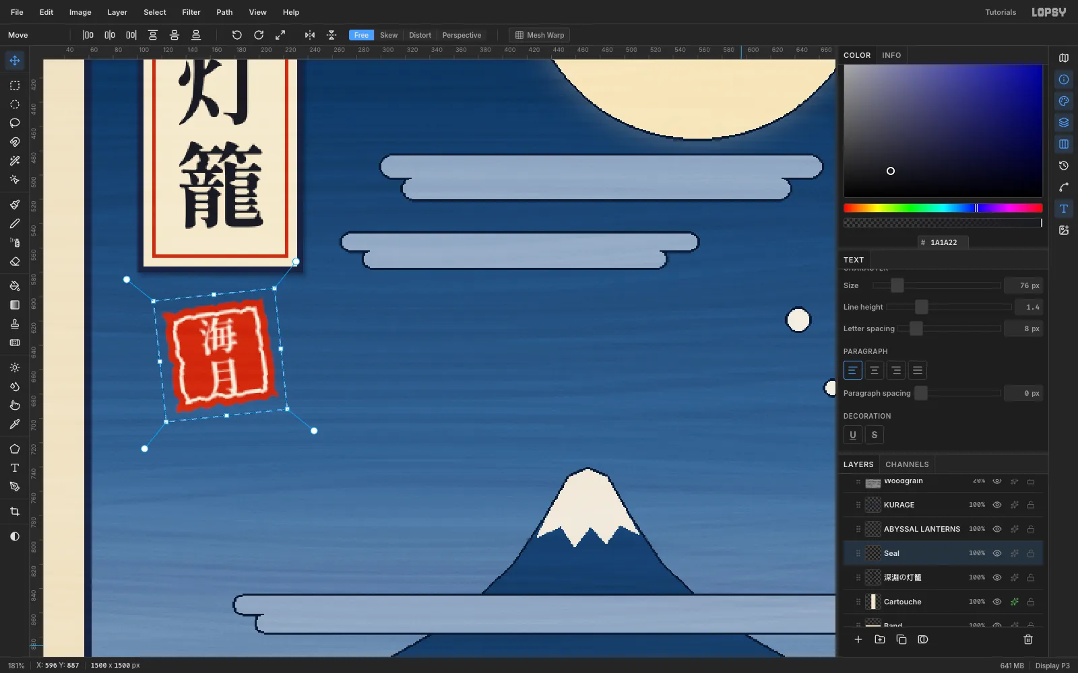Toggle strikethrough decoration
The width and height of the screenshot is (1078, 673).
[875, 435]
